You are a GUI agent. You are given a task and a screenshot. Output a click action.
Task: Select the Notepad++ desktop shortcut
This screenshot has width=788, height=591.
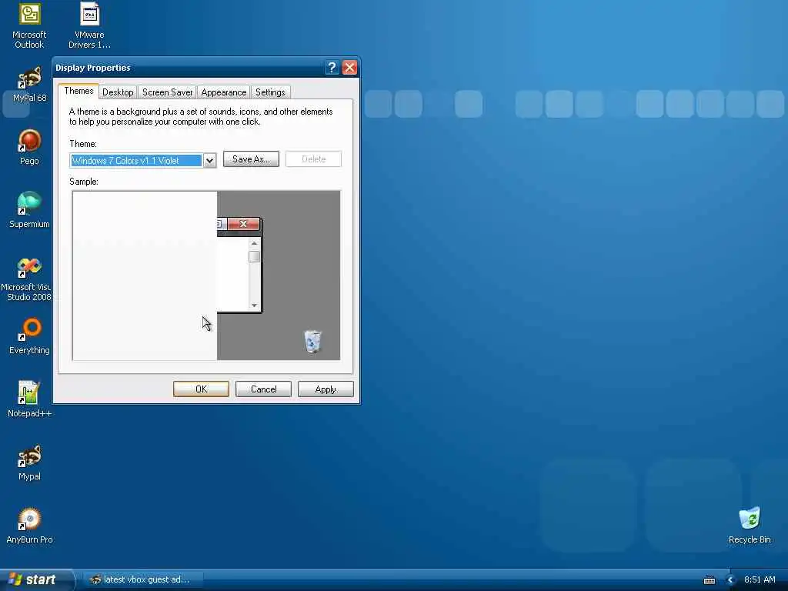pyautogui.click(x=30, y=399)
